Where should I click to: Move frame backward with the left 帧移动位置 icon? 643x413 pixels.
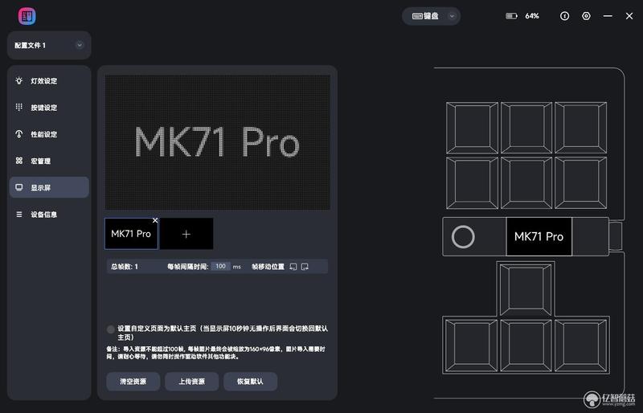tap(293, 267)
